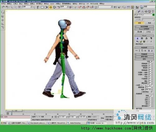The image size is (156, 132).
Task: Select Body Rotation track selection icon
Action: (x=142, y=51)
